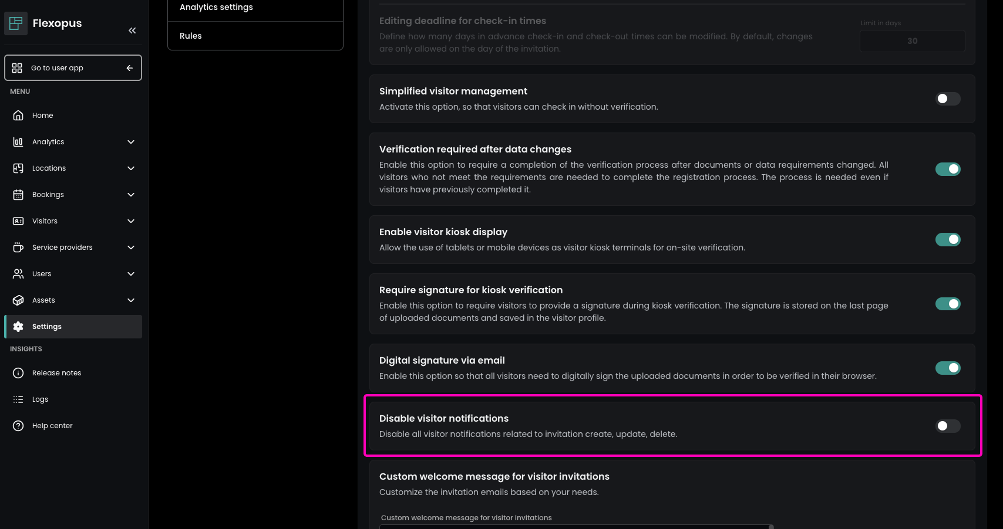The image size is (1003, 529).
Task: Disable Digital signature via email toggle
Action: tap(947, 368)
